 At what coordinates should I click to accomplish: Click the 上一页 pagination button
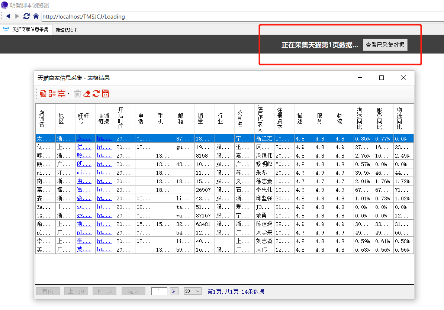pos(76,291)
